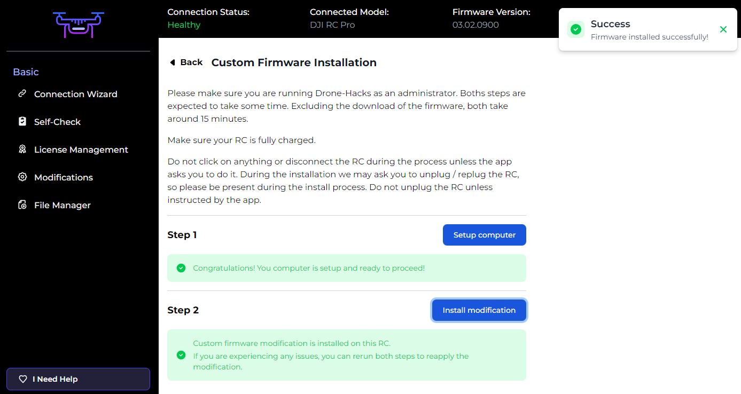Click the heart icon in I Need Help
The height and width of the screenshot is (394, 741).
click(x=23, y=379)
